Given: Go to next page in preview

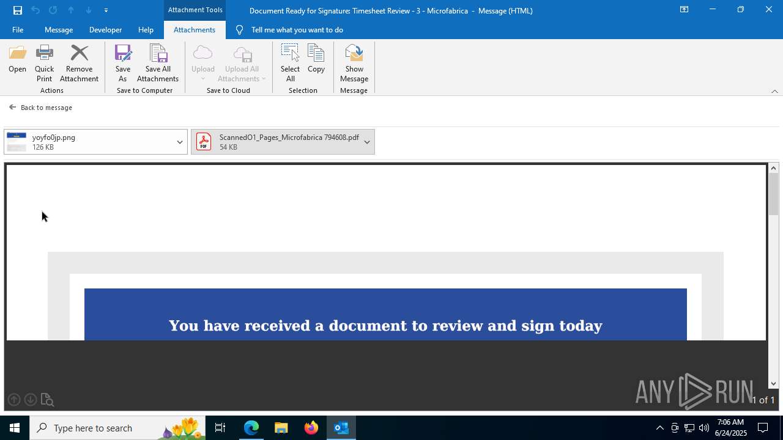Looking at the screenshot, I should [30, 400].
